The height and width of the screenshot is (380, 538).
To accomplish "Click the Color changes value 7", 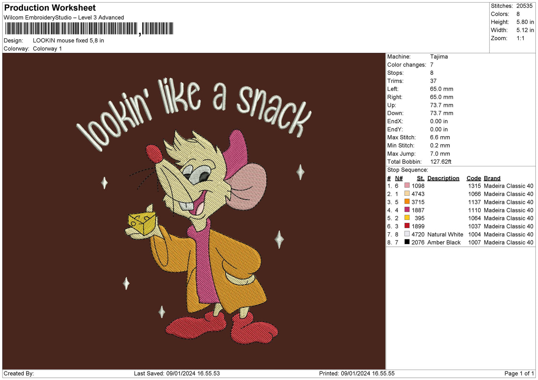I will [432, 65].
